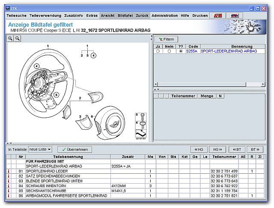Click the filter list horizontal scrollbar thumb
274x208 pixels.
(x=202, y=84)
